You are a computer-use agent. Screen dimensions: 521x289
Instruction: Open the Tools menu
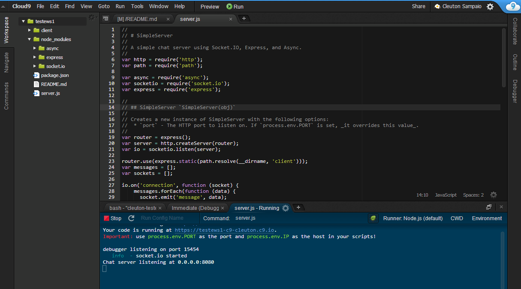(137, 6)
